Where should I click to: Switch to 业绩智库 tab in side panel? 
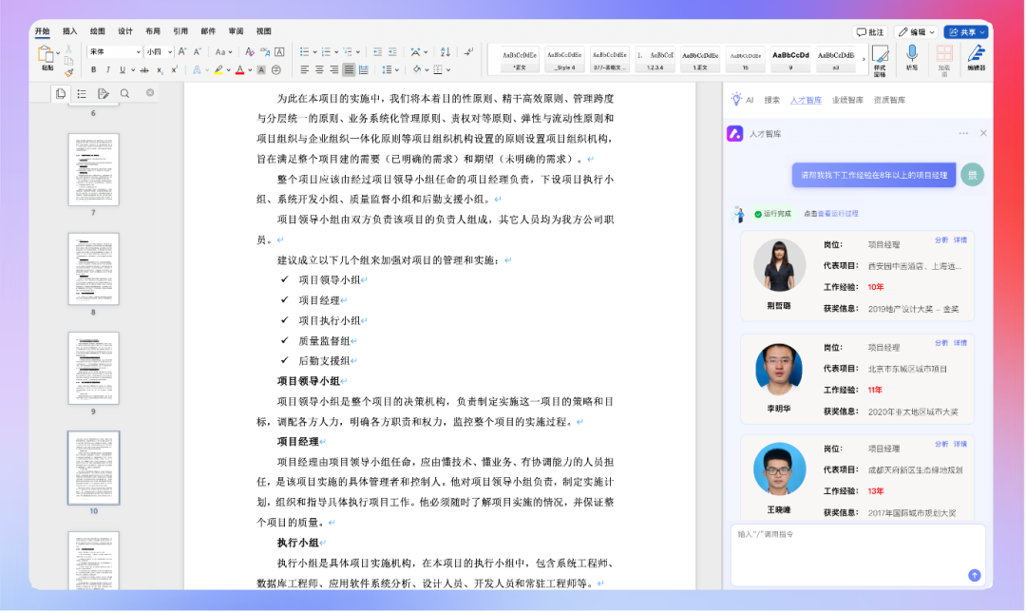click(847, 100)
